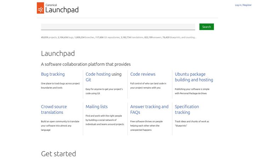Open the Mailing lists link
The image size is (255, 159).
[97, 107]
